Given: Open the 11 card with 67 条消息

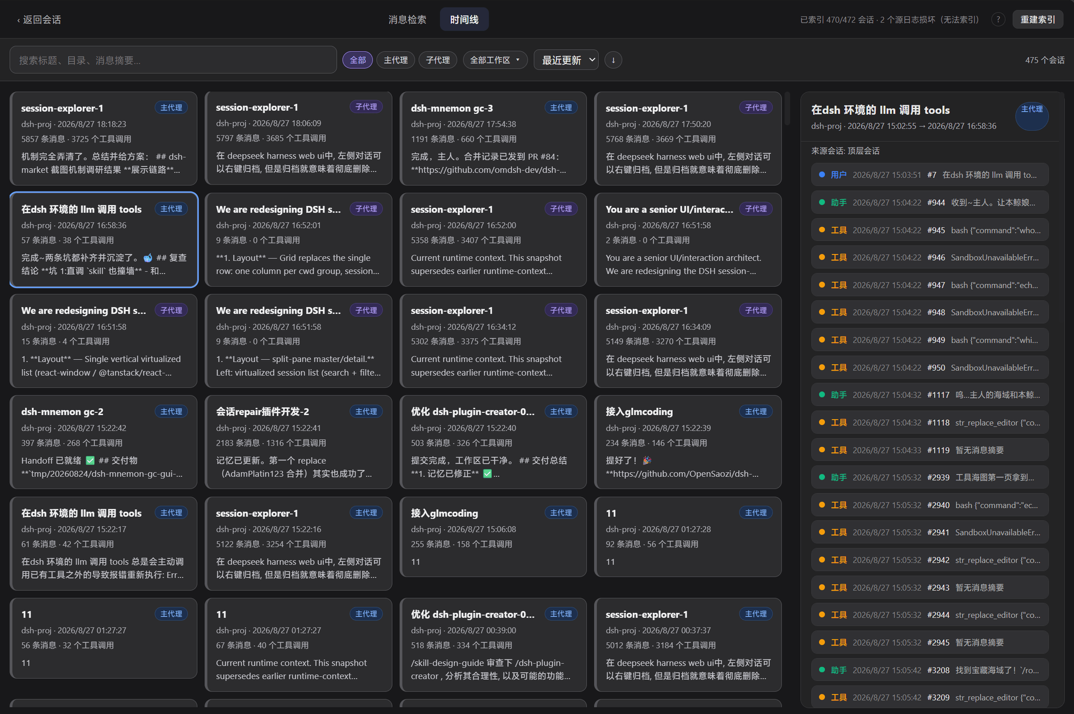Looking at the screenshot, I should [298, 645].
